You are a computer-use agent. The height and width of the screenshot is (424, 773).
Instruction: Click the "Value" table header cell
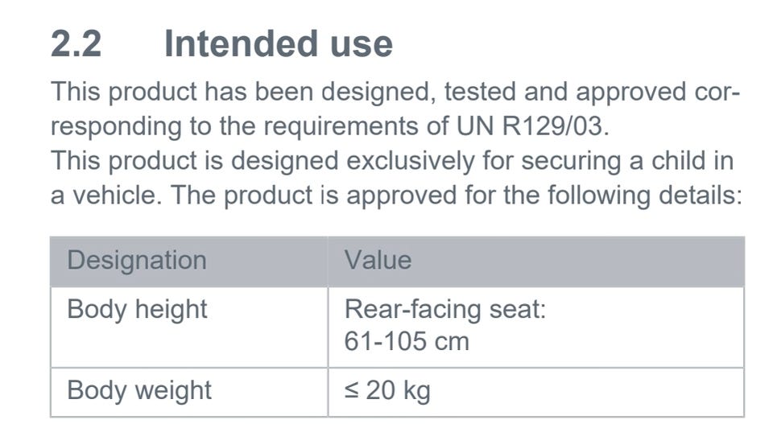click(x=378, y=261)
